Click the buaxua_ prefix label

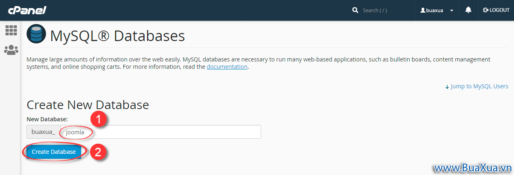tap(44, 132)
